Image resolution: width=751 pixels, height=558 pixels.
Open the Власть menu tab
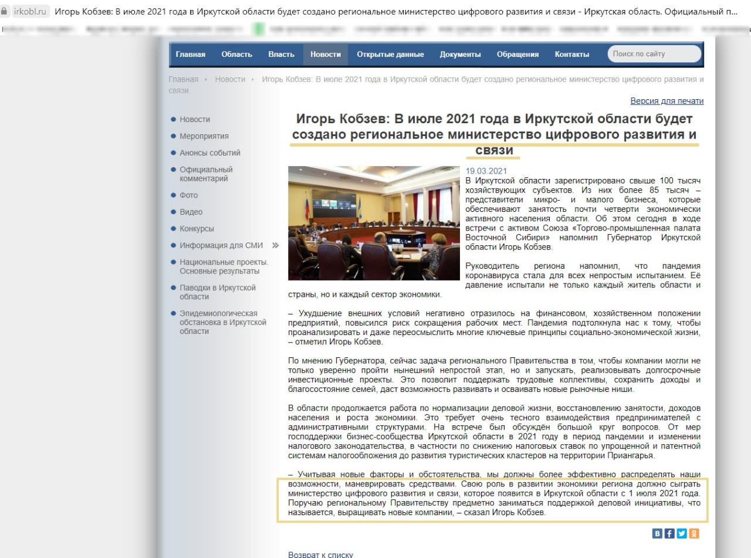[281, 54]
